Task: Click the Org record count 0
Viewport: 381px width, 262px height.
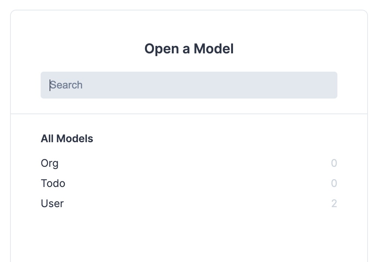Action: tap(334, 163)
